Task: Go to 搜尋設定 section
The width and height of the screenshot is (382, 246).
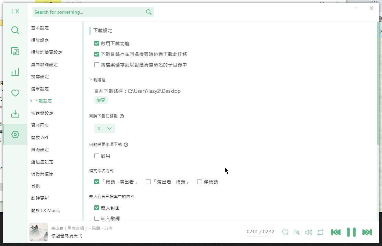Action: coord(40,77)
